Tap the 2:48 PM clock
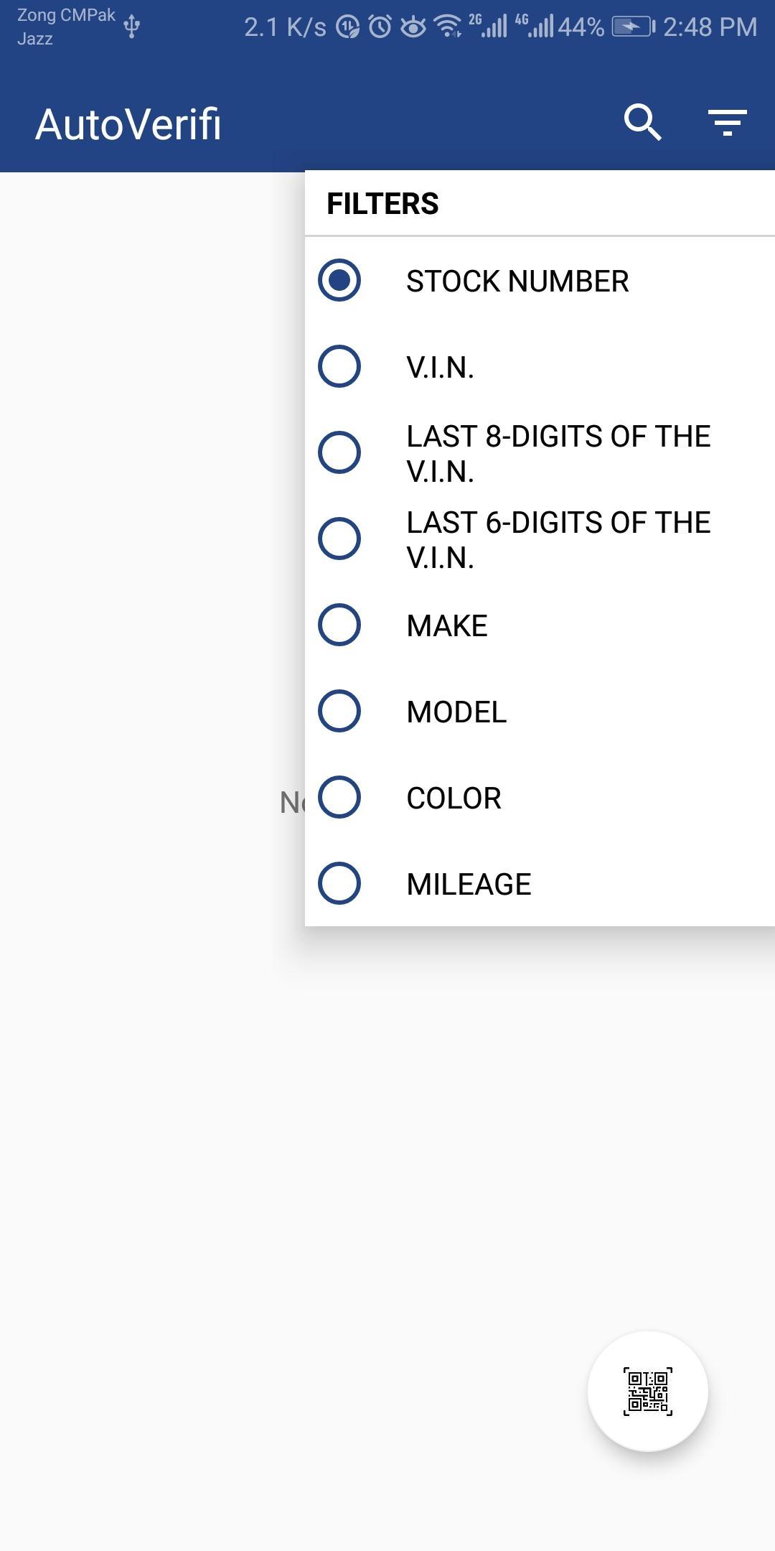Image resolution: width=775 pixels, height=1551 pixels. pos(710,27)
